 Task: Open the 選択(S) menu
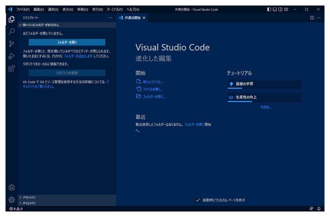[53, 9]
